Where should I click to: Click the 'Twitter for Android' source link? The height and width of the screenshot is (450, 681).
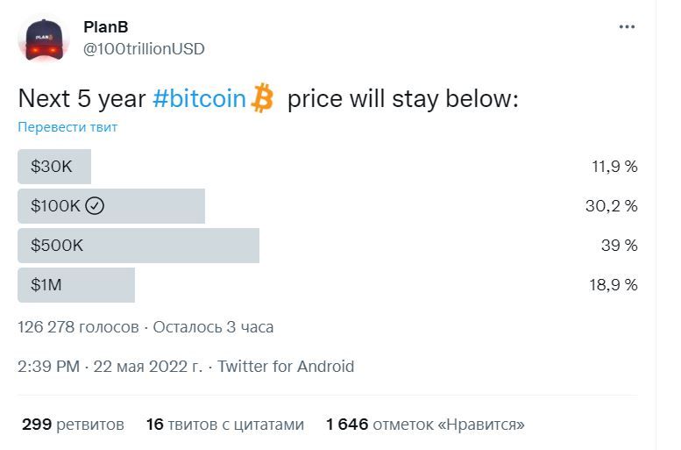pos(286,367)
